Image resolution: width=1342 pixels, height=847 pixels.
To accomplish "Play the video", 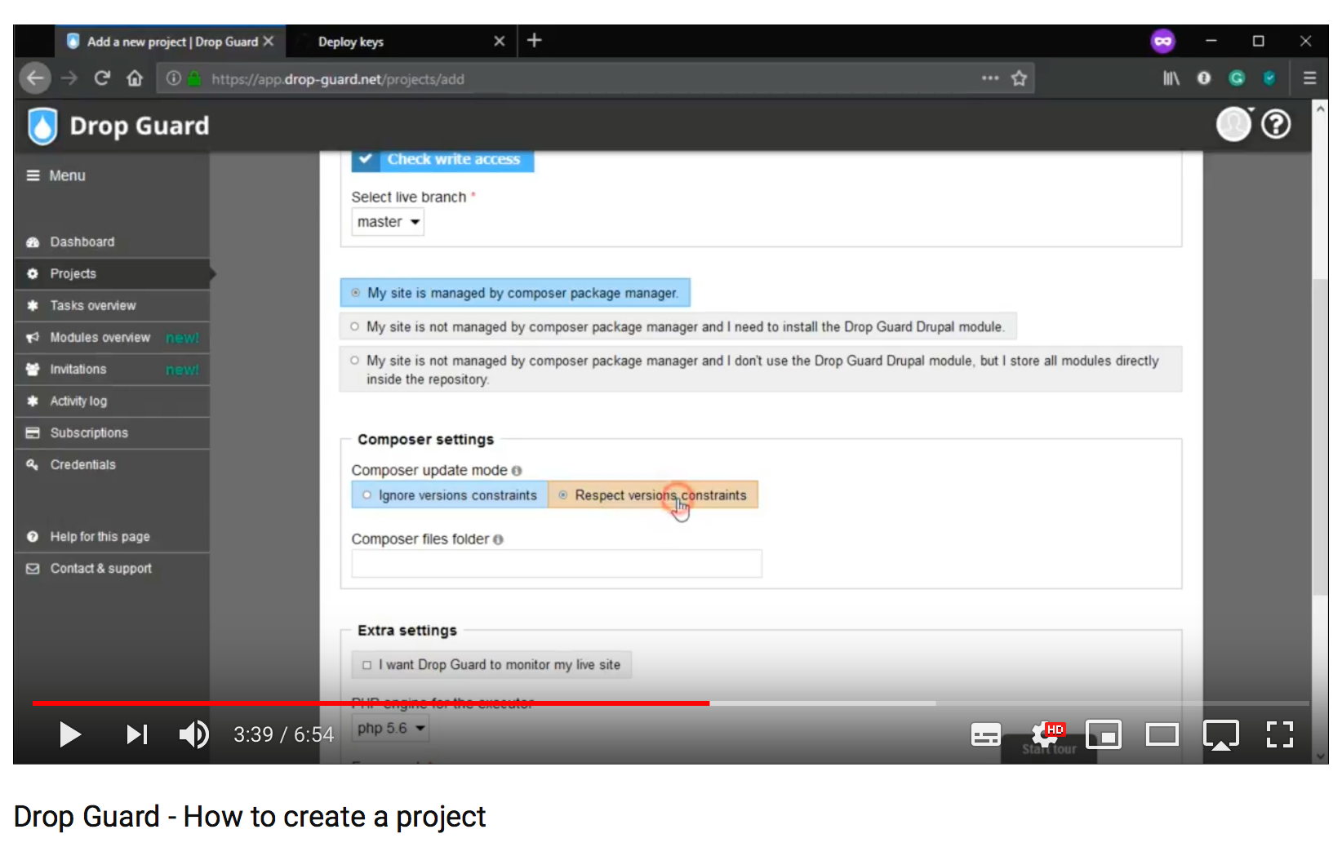I will click(70, 734).
